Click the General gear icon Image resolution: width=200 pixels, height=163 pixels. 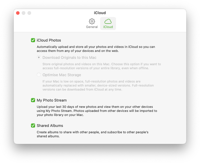[x=92, y=21]
